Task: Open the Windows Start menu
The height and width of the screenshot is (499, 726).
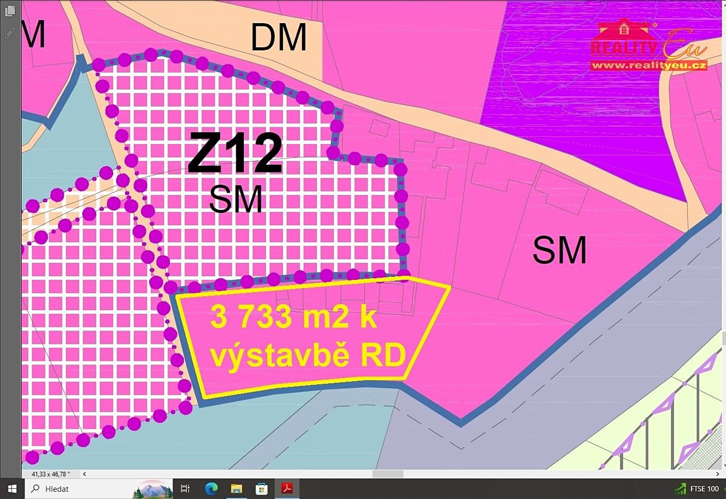Action: coord(12,489)
